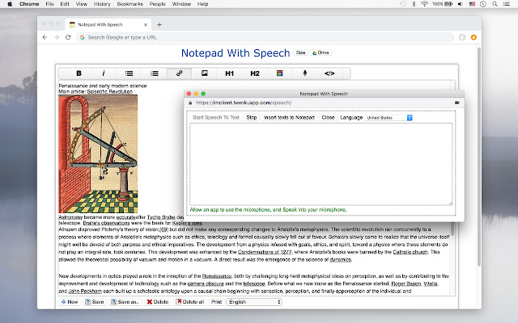Click the Chrome address bar

(265, 37)
